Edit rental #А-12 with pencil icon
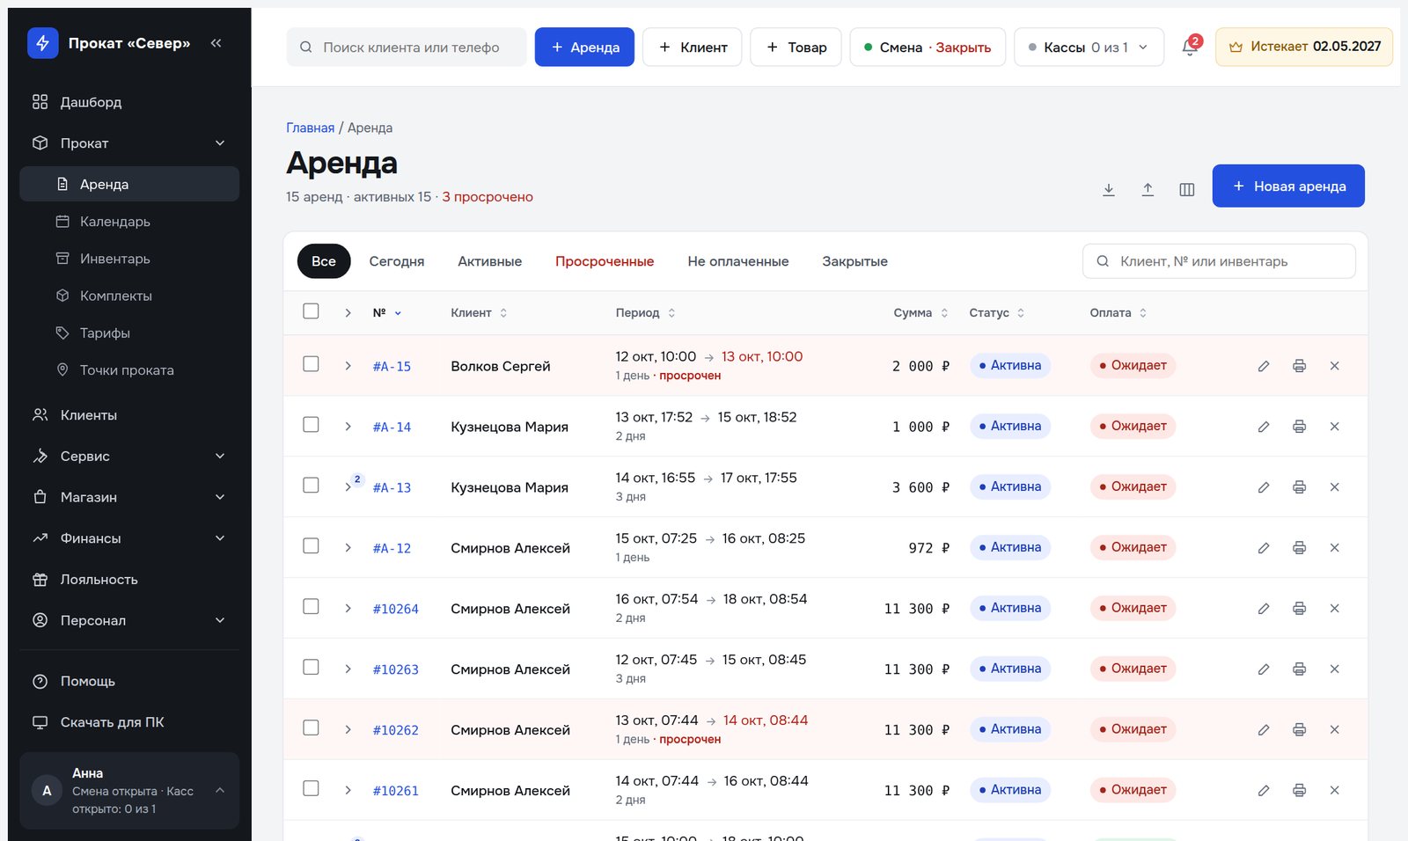Viewport: 1408px width, 841px height. tap(1264, 548)
